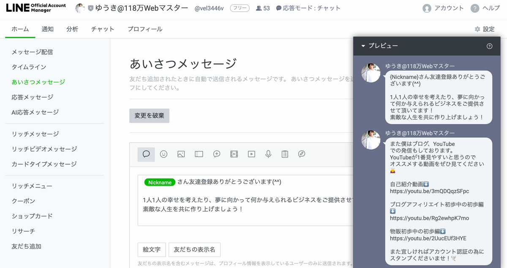Choose the rich video filmstrip icon
This screenshot has height=268, width=507.
click(234, 154)
